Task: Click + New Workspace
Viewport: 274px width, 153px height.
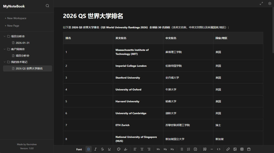Action: pos(16,18)
